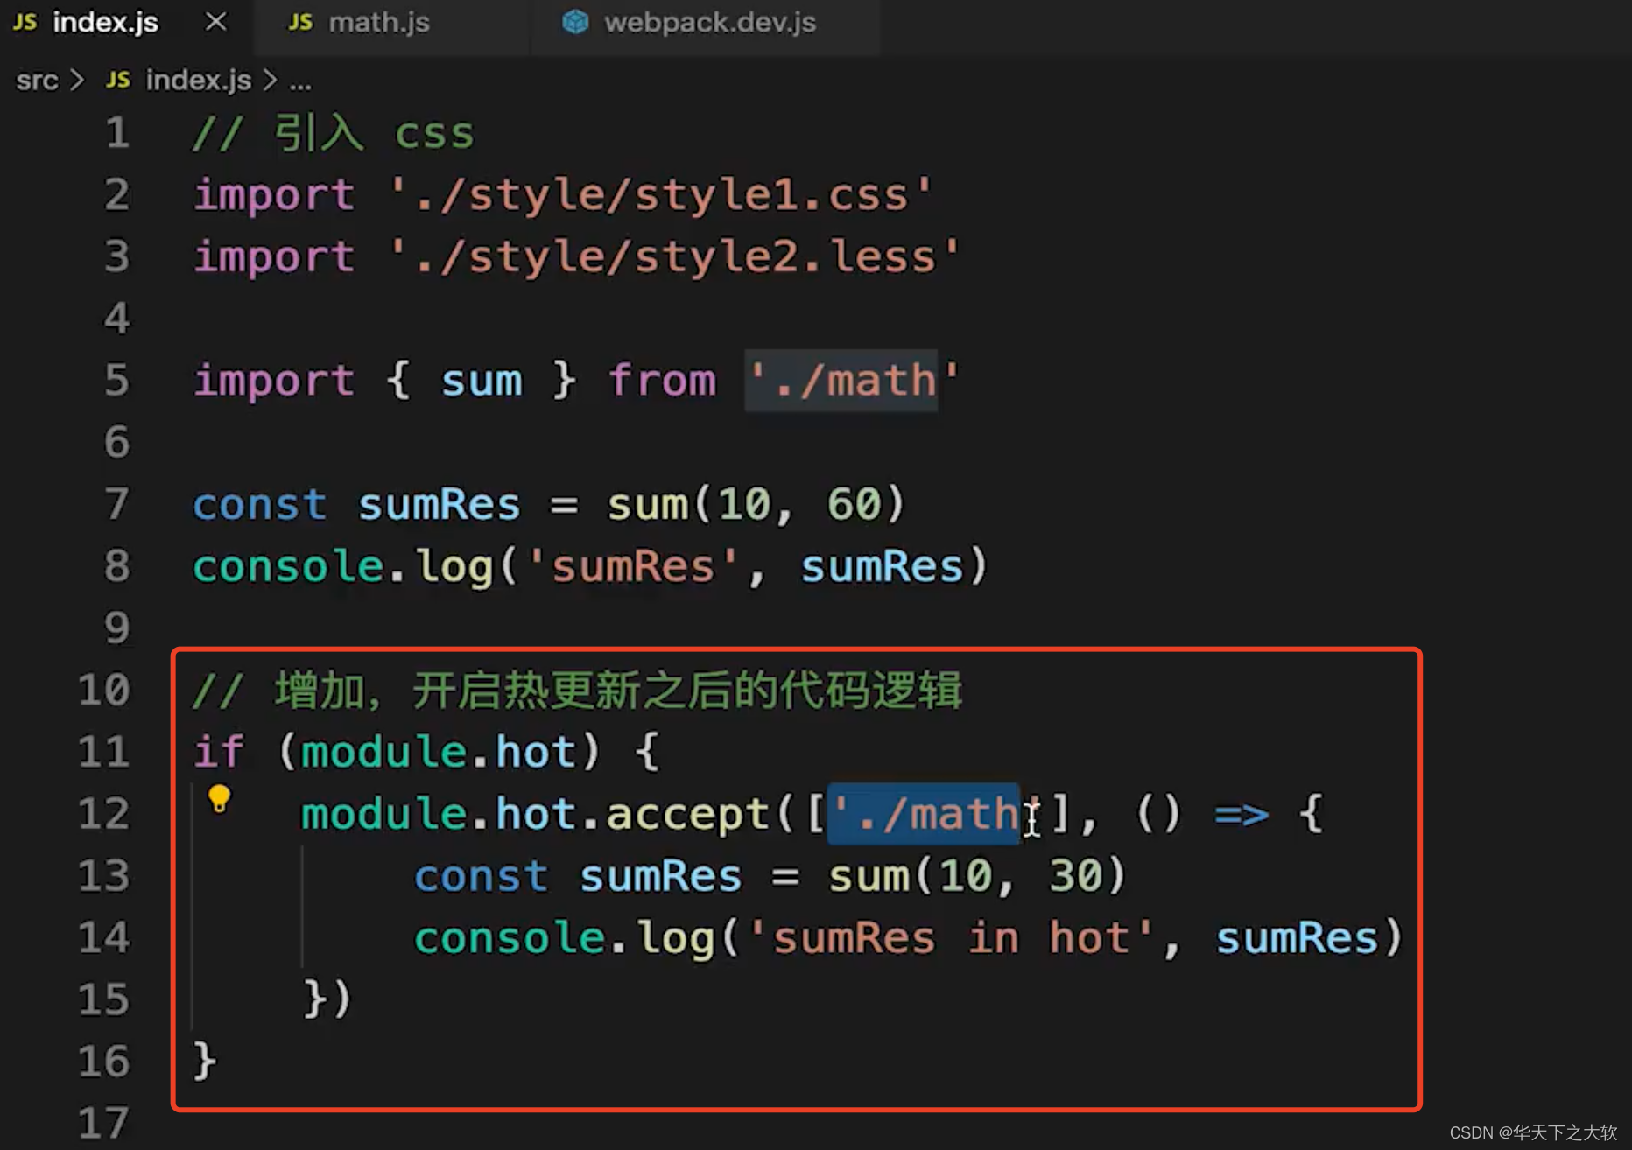The height and width of the screenshot is (1150, 1632).
Task: Click the '// 引入 css' comment
Action: pyautogui.click(x=334, y=134)
